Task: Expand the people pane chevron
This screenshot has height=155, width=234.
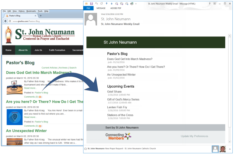Action: (230, 149)
